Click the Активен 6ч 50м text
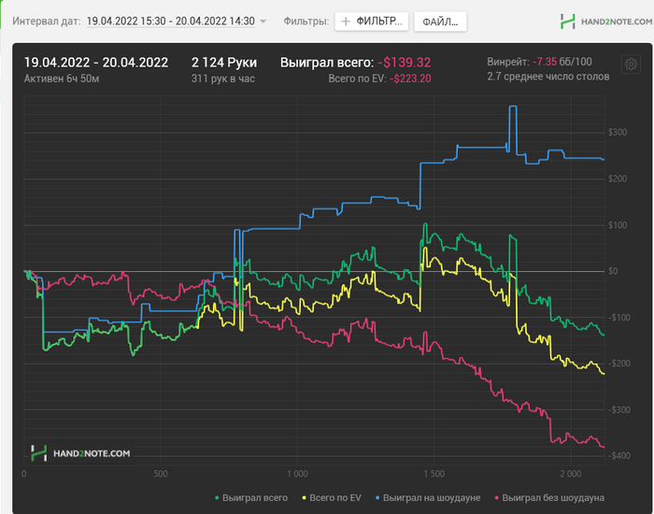 click(x=62, y=79)
